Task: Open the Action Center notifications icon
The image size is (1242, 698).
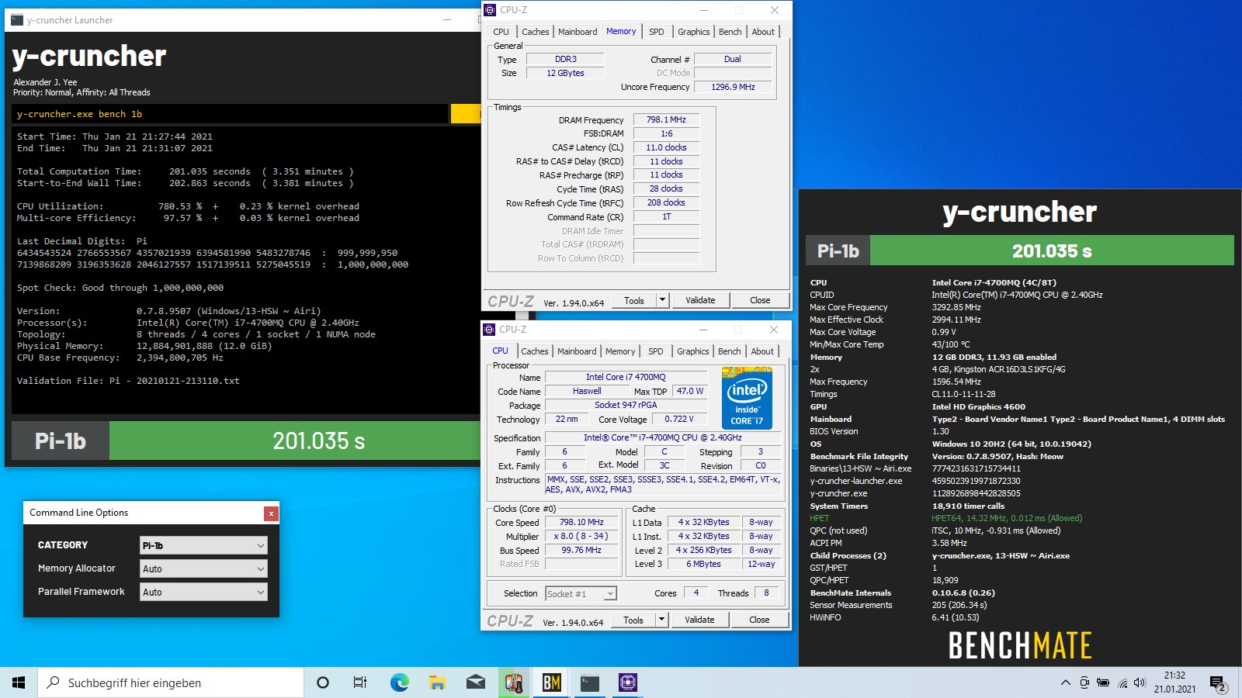Action: (x=1217, y=683)
